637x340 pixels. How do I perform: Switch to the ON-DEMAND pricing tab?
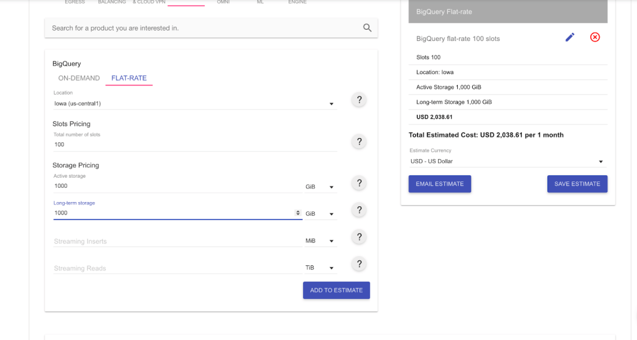79,78
